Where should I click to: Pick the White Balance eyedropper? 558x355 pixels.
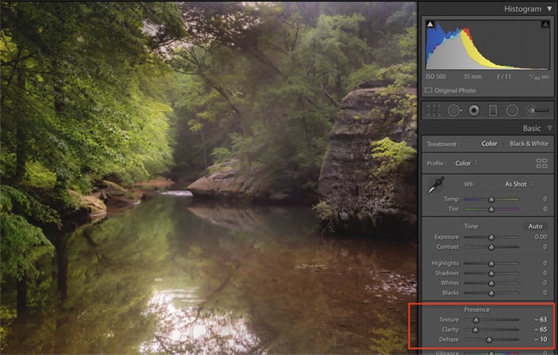tap(436, 185)
